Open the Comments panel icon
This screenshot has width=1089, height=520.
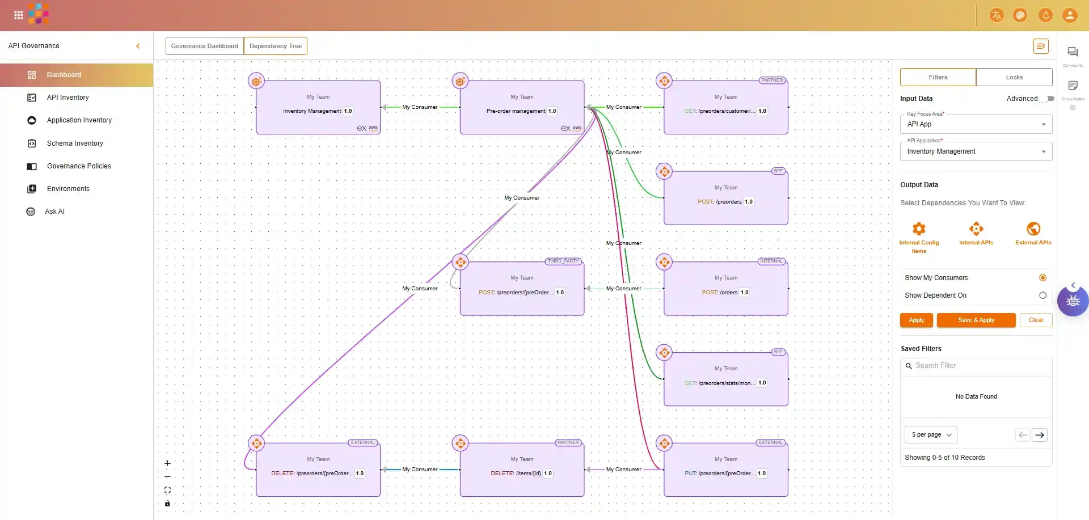pos(1073,52)
